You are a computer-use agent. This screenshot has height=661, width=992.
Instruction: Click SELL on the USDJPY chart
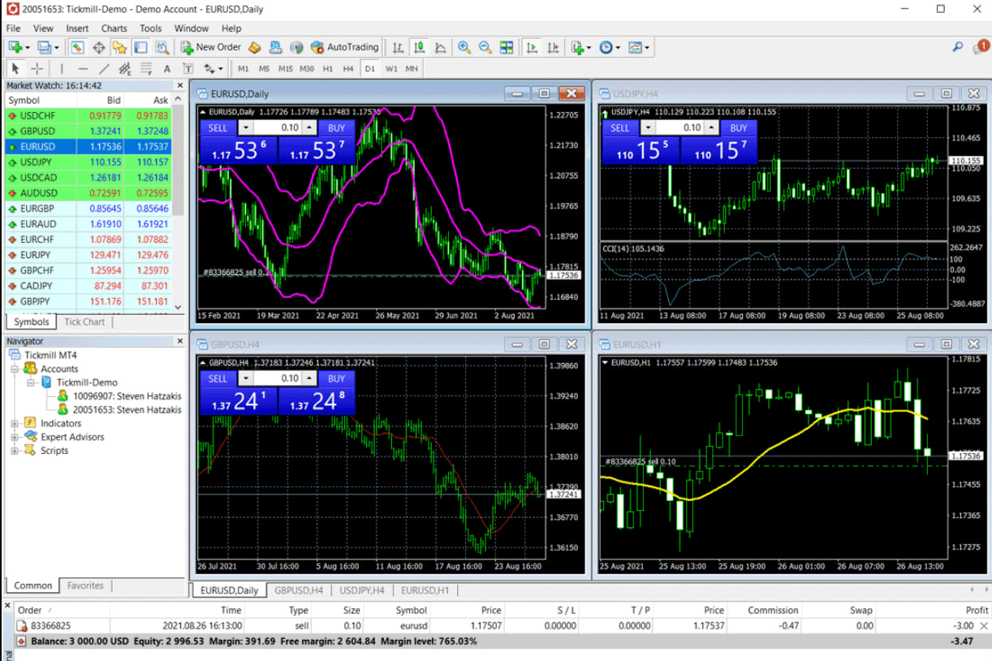pos(620,127)
